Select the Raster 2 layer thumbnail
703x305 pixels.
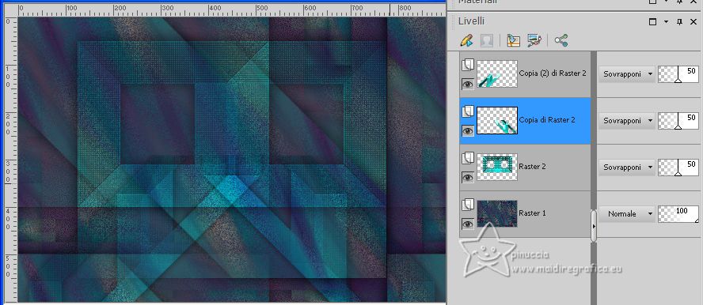click(496, 167)
